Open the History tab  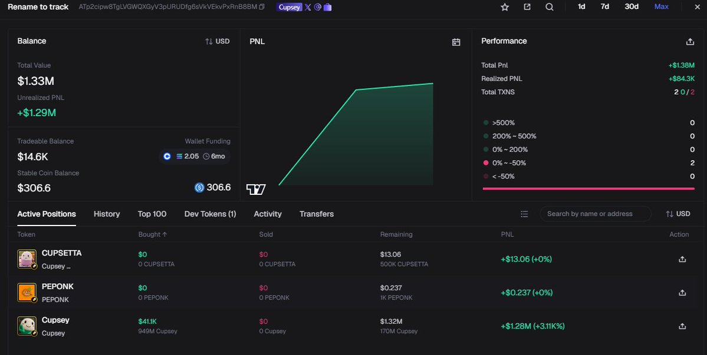pos(107,214)
